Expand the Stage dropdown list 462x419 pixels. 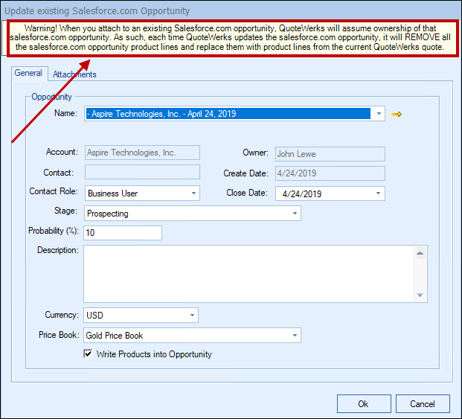coord(295,214)
